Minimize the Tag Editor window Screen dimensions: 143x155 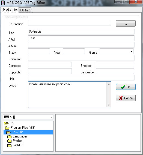click(118, 2)
